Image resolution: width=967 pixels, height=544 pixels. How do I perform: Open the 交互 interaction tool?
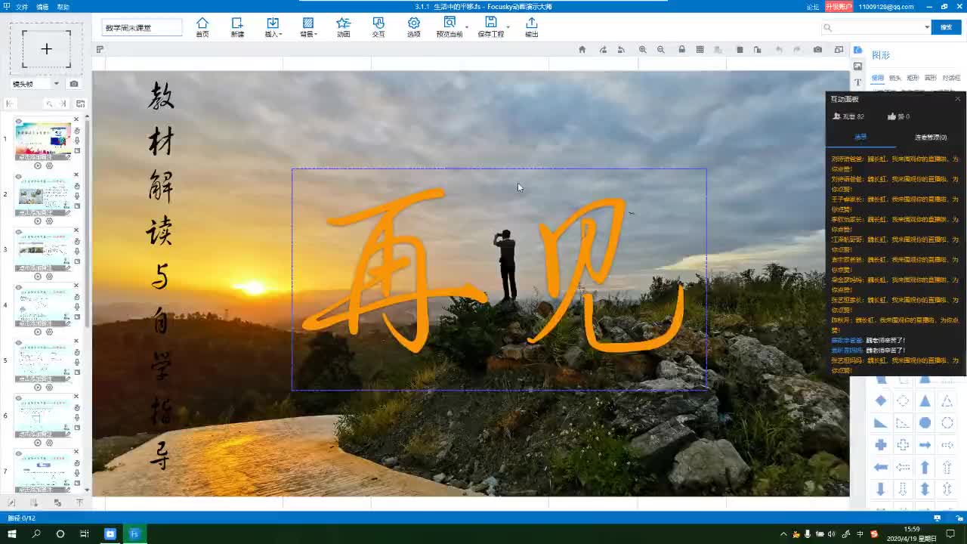378,27
